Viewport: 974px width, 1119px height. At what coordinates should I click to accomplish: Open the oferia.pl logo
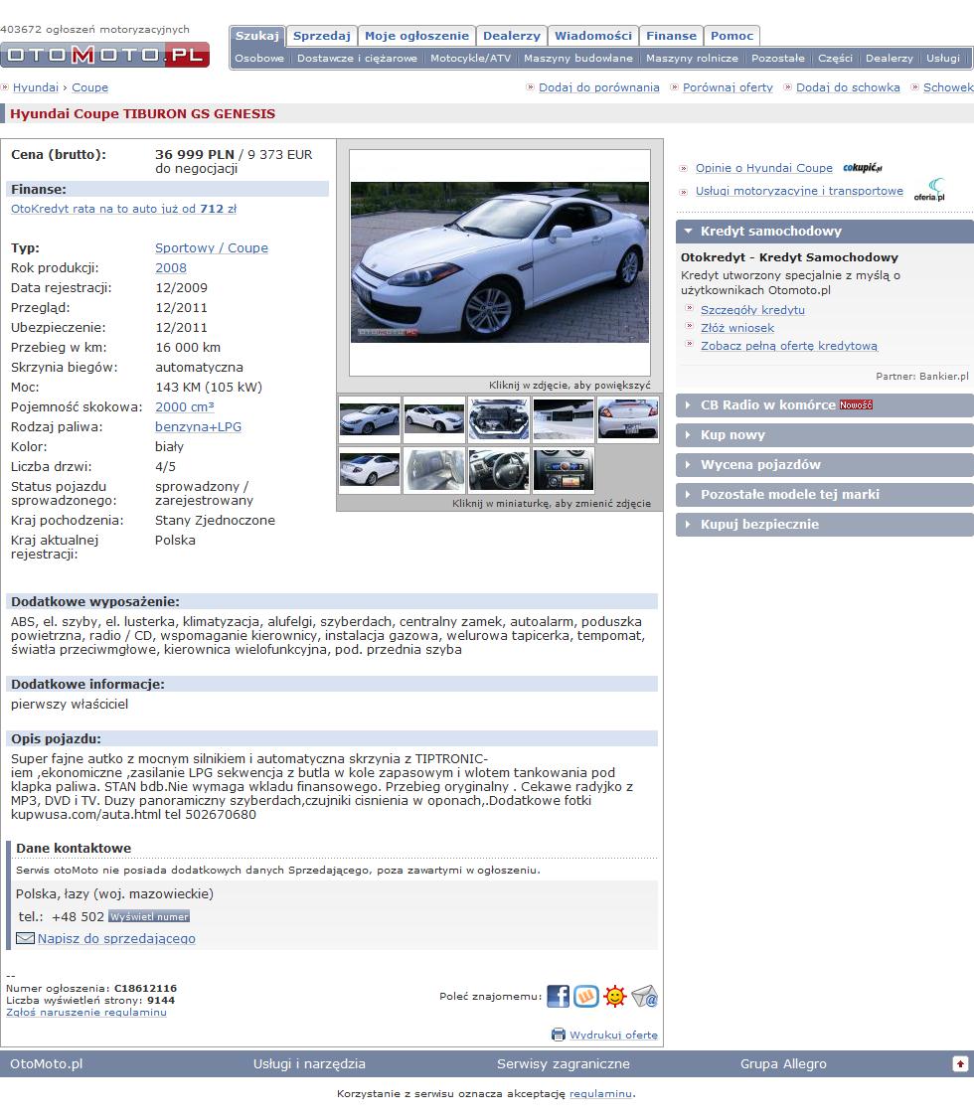click(929, 190)
